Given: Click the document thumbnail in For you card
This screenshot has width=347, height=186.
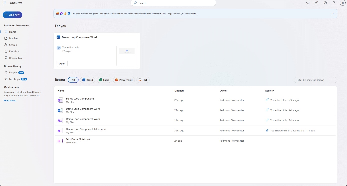Looking at the screenshot, I should [x=127, y=56].
